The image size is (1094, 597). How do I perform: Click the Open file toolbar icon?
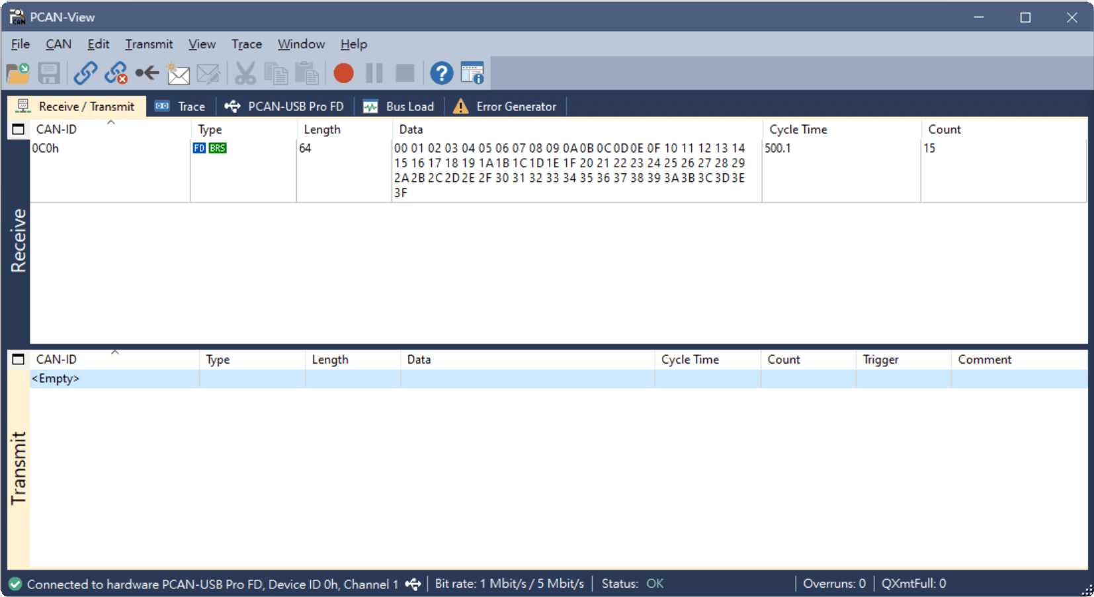coord(18,73)
